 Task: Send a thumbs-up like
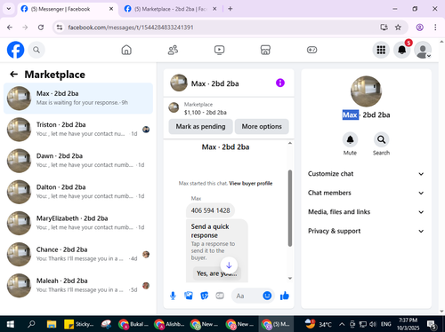point(285,296)
